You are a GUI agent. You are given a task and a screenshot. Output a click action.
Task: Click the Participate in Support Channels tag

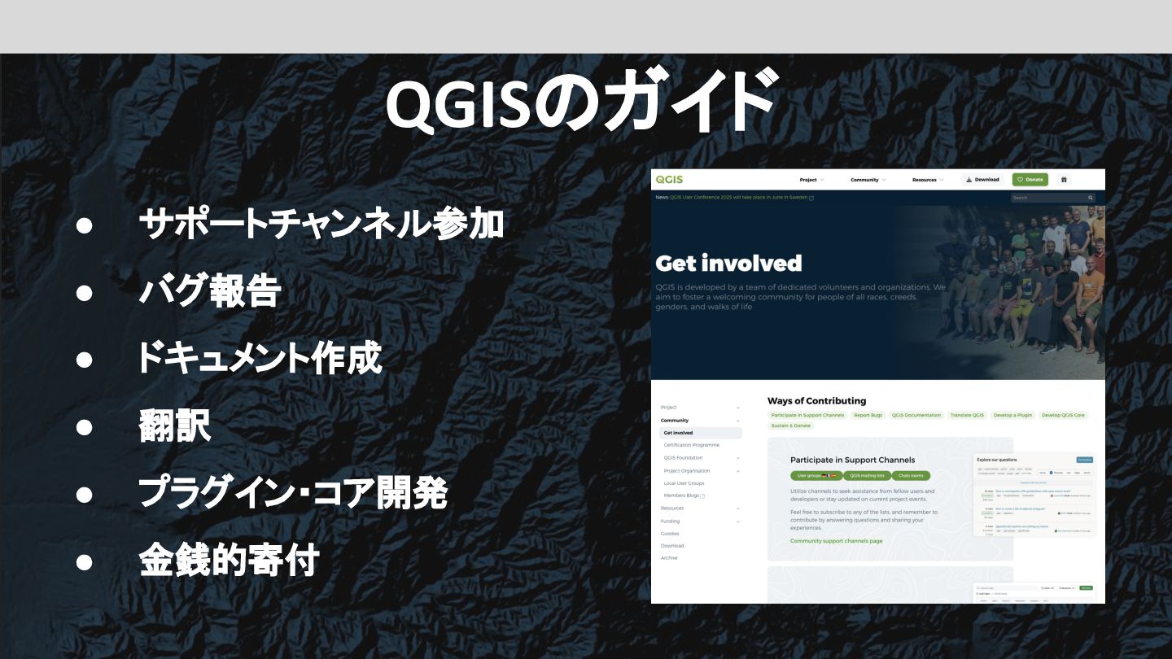click(x=807, y=415)
